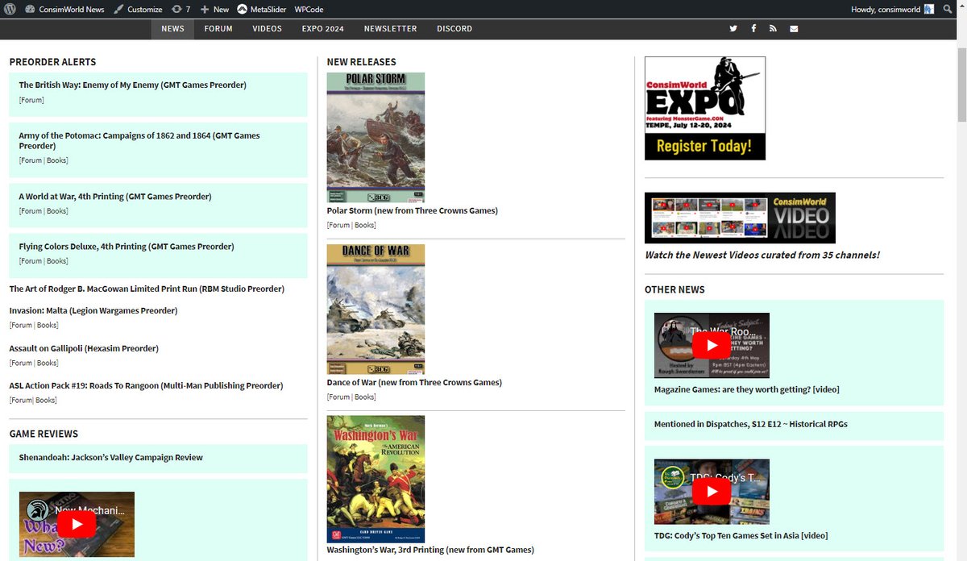Screen dimensions: 967x561
Task: Click the consimworld avatar in admin bar
Action: click(x=929, y=9)
